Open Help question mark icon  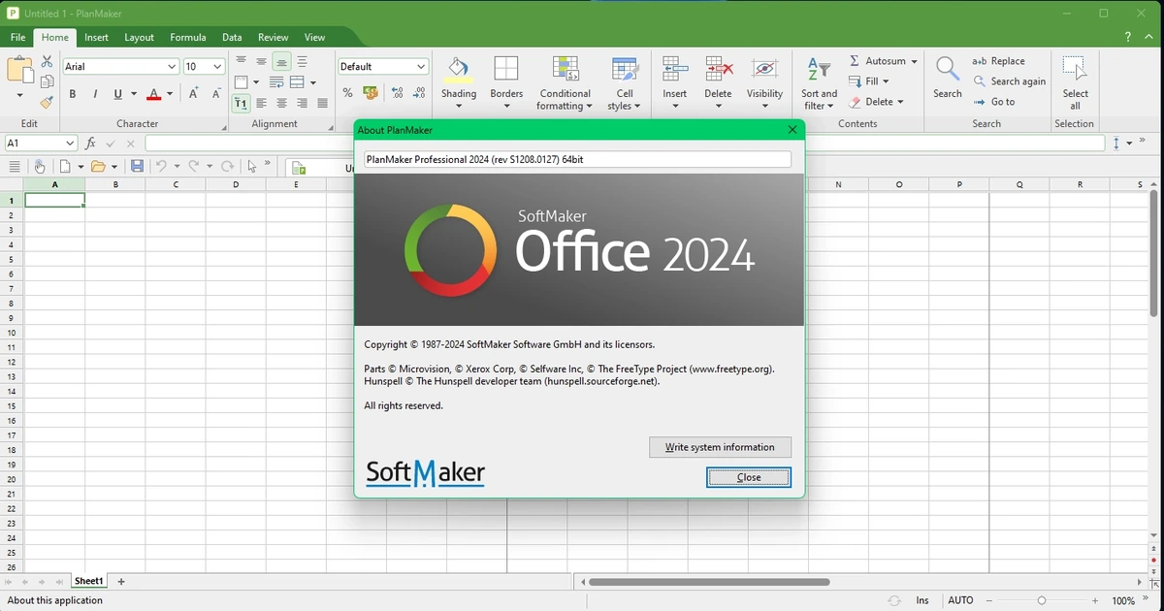tap(1128, 37)
